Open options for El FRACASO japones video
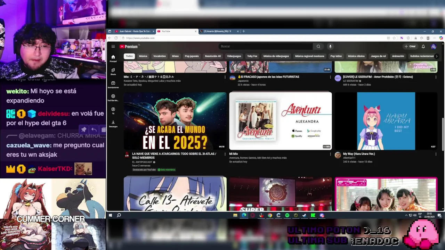 coord(330,77)
